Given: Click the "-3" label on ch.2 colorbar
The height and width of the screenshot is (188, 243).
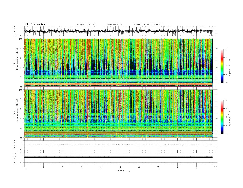Looking at the screenshot, I should (x=226, y=100).
